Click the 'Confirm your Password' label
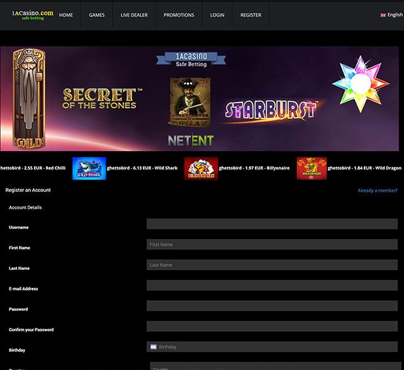 pyautogui.click(x=31, y=330)
